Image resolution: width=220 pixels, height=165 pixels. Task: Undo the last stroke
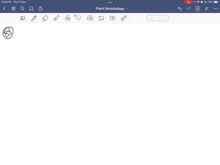(x=180, y=9)
